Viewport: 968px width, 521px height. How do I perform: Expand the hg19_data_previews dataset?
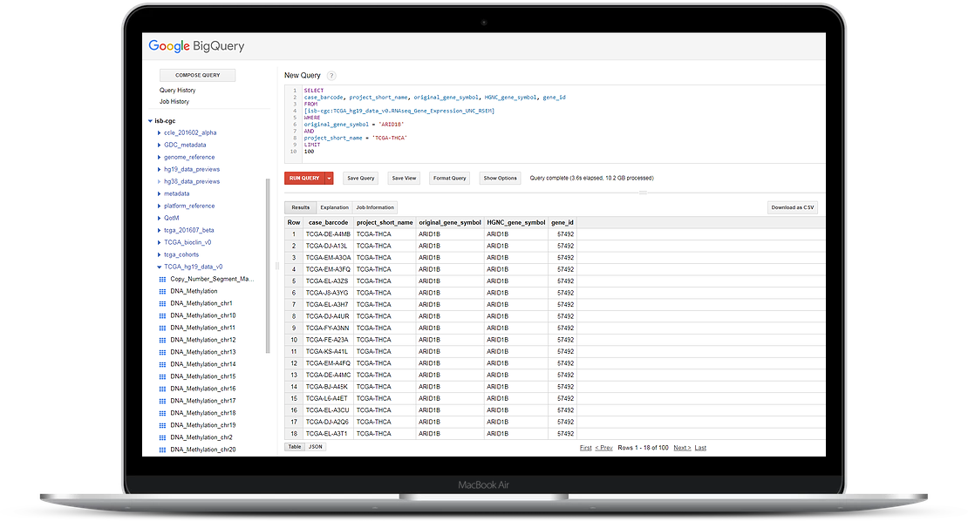pyautogui.click(x=160, y=170)
